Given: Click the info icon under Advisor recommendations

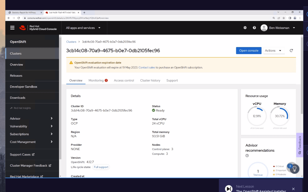Looking at the screenshot, I should click(247, 155).
